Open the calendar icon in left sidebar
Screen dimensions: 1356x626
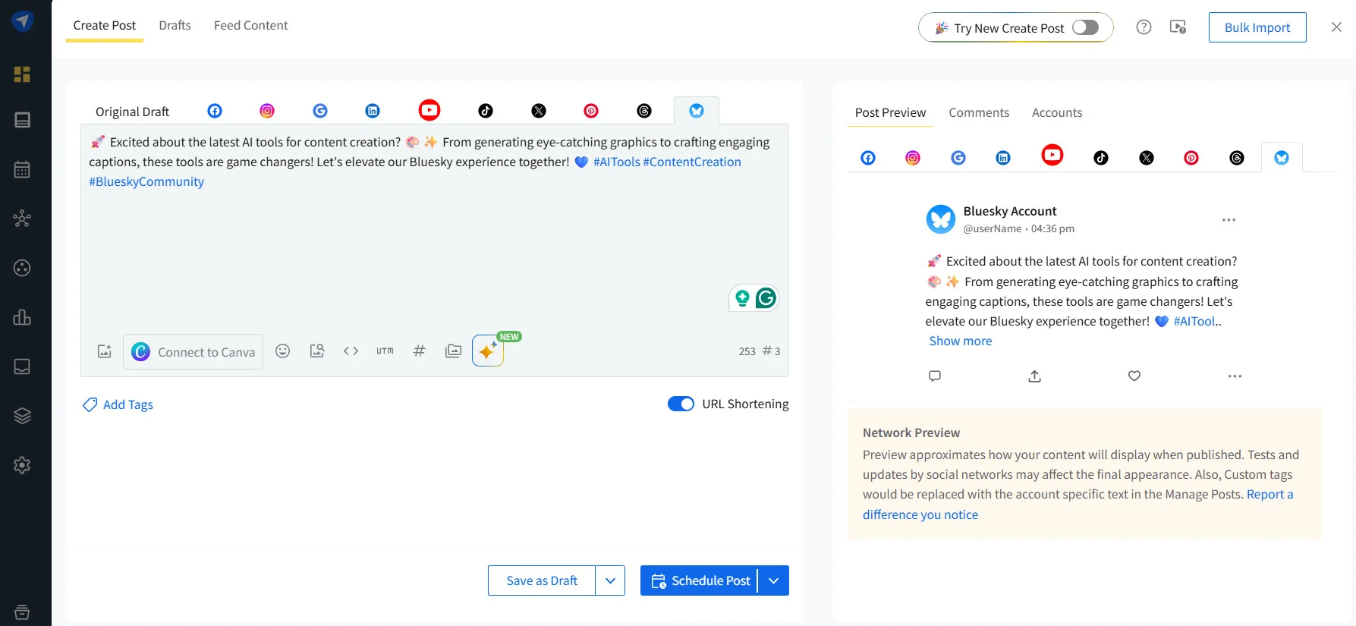22,169
